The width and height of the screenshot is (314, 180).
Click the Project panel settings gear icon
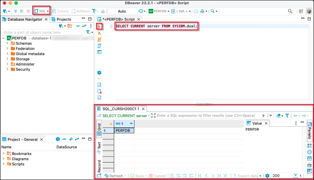point(58,139)
